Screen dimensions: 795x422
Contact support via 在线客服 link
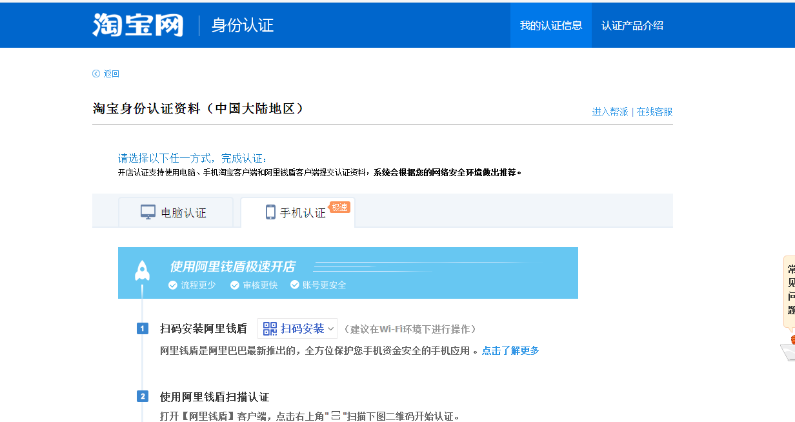click(654, 112)
